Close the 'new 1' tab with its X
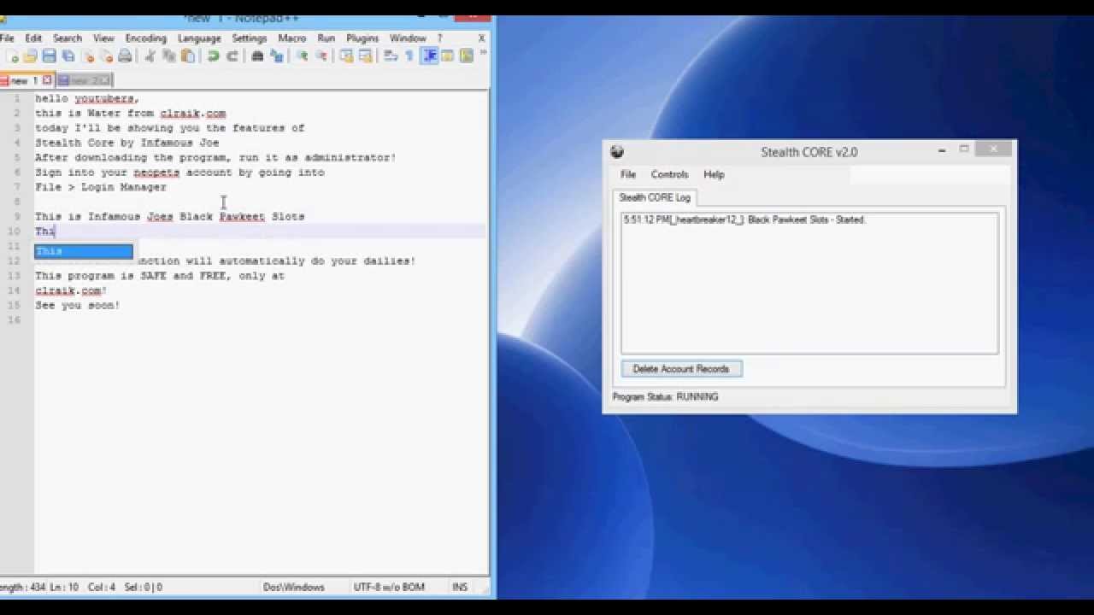 click(47, 80)
